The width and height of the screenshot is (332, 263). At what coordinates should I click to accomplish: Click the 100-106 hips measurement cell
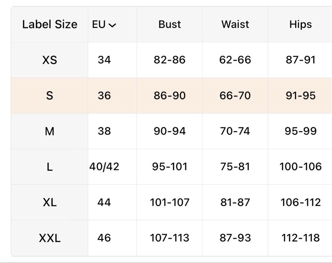click(x=300, y=167)
